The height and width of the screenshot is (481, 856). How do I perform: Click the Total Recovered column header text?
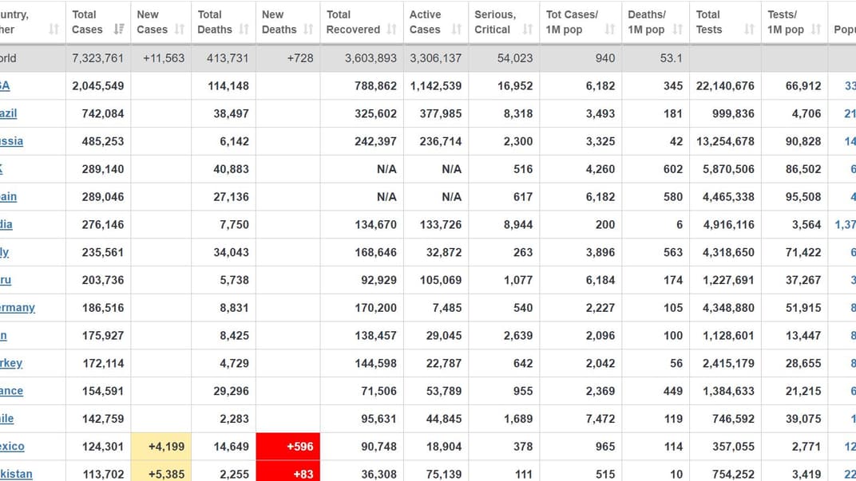(x=352, y=22)
